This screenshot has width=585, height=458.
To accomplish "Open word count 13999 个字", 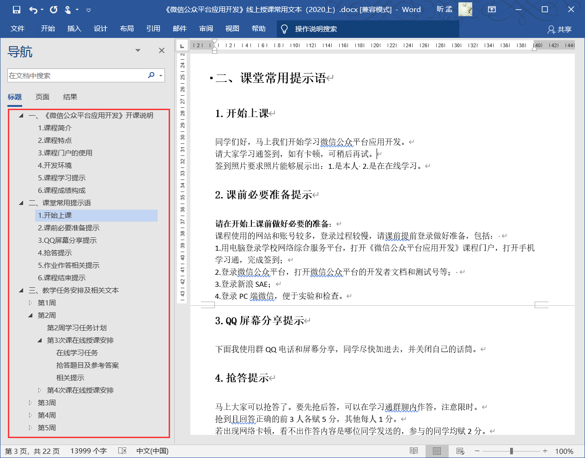I will [88, 451].
